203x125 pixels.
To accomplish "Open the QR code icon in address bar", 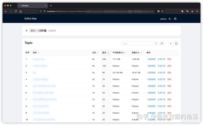I will click(158, 11).
